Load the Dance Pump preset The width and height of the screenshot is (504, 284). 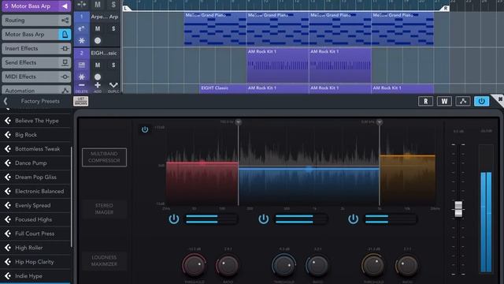tap(35, 163)
